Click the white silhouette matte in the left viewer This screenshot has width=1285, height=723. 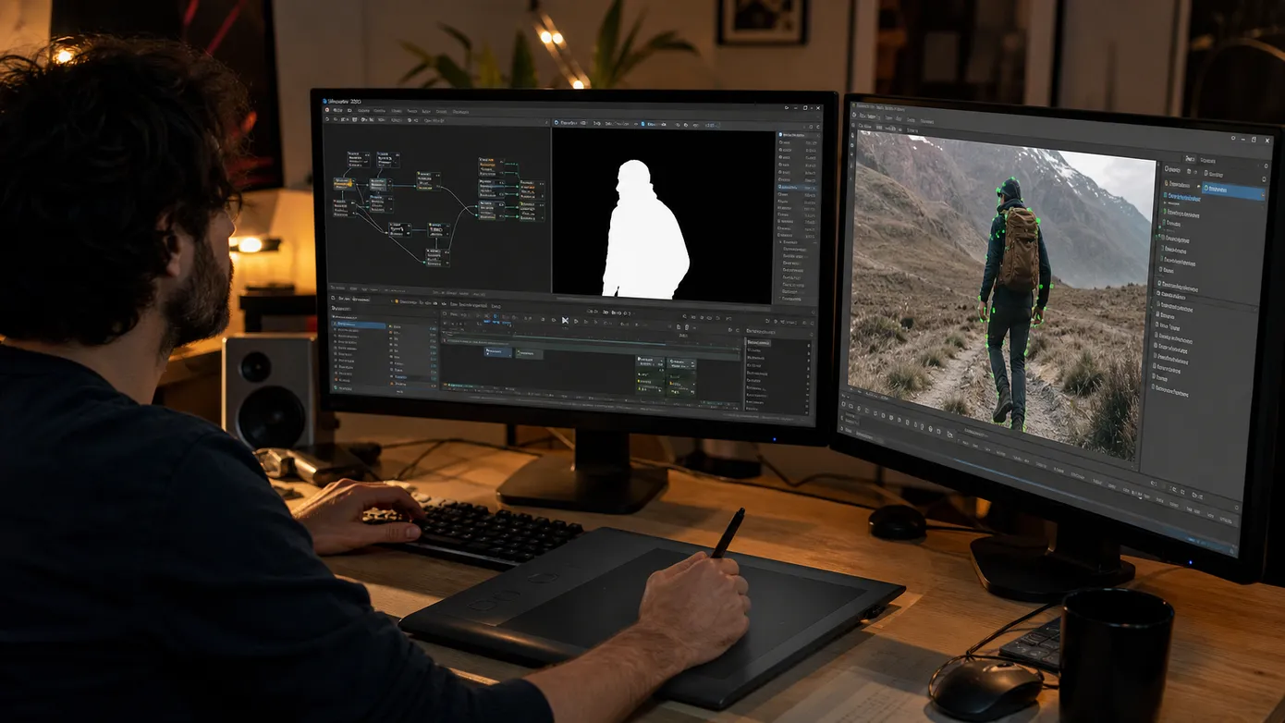click(645, 231)
